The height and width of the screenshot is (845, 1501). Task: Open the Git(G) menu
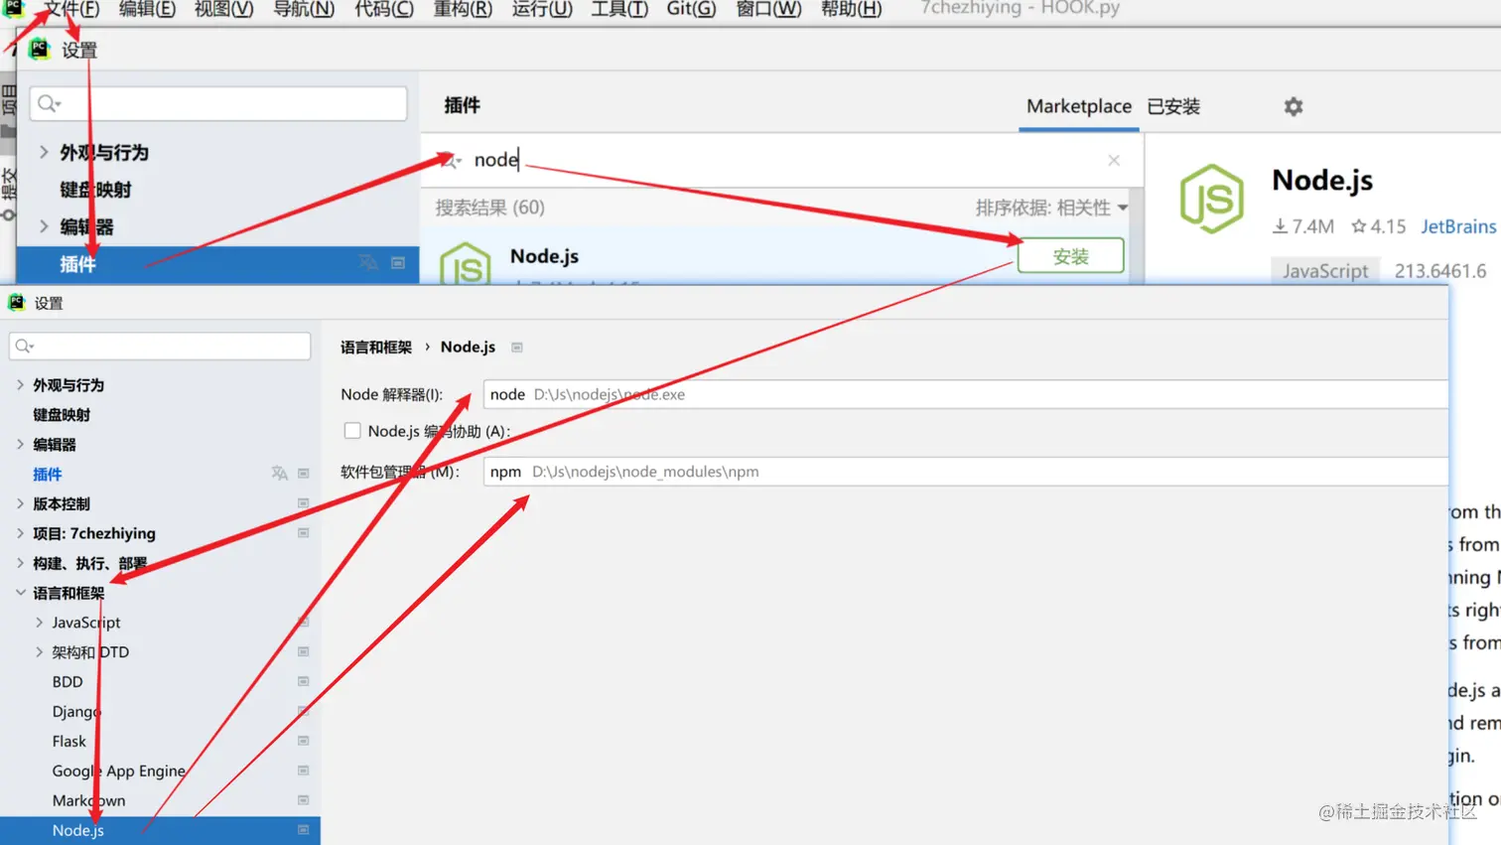pos(691,9)
